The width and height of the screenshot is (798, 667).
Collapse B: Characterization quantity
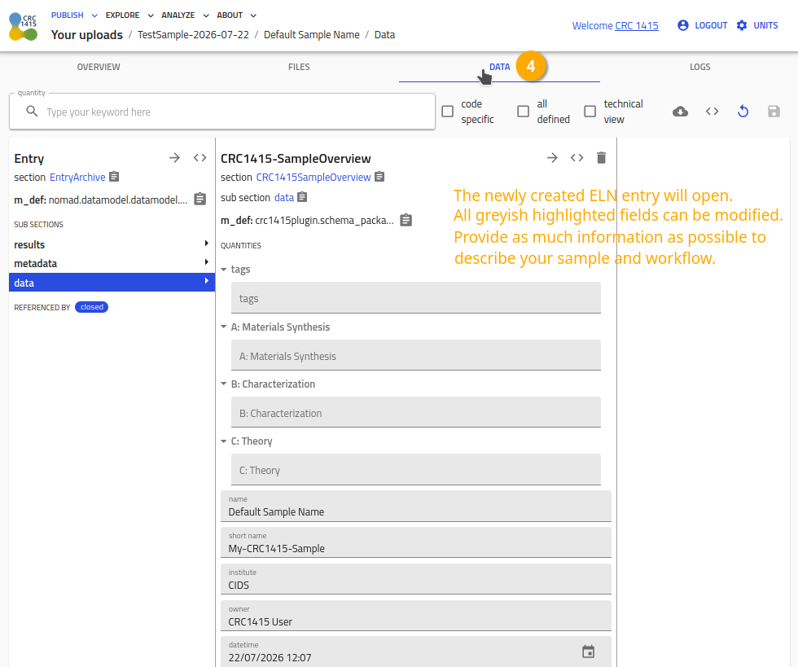223,384
